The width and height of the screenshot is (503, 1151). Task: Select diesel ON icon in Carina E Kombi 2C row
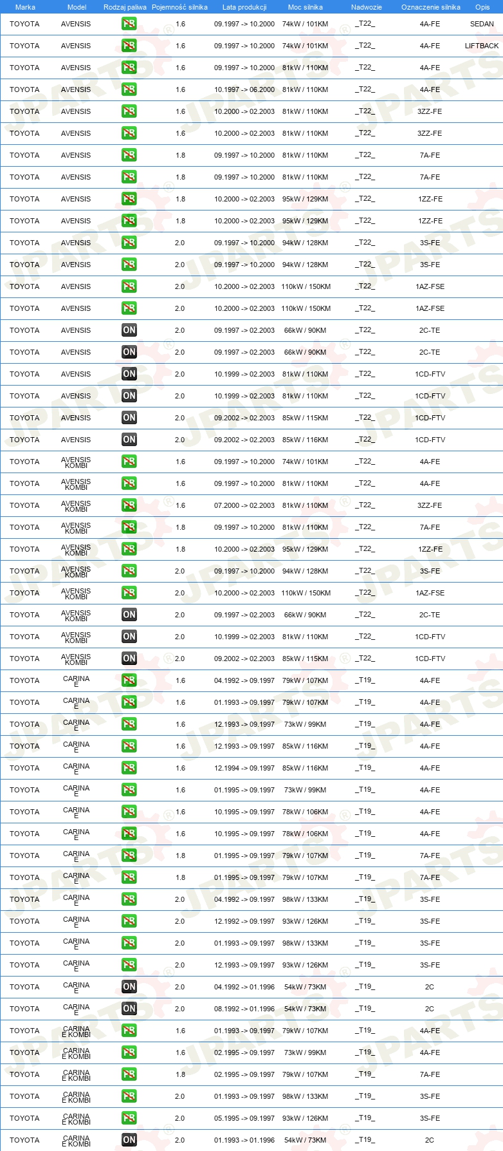[x=129, y=1140]
